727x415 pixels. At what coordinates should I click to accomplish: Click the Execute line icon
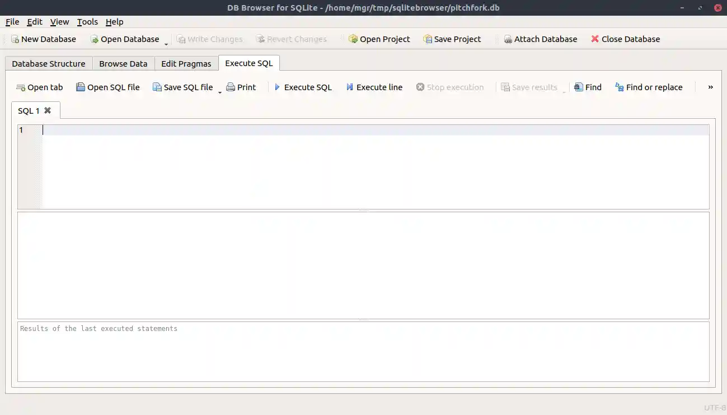pyautogui.click(x=350, y=87)
